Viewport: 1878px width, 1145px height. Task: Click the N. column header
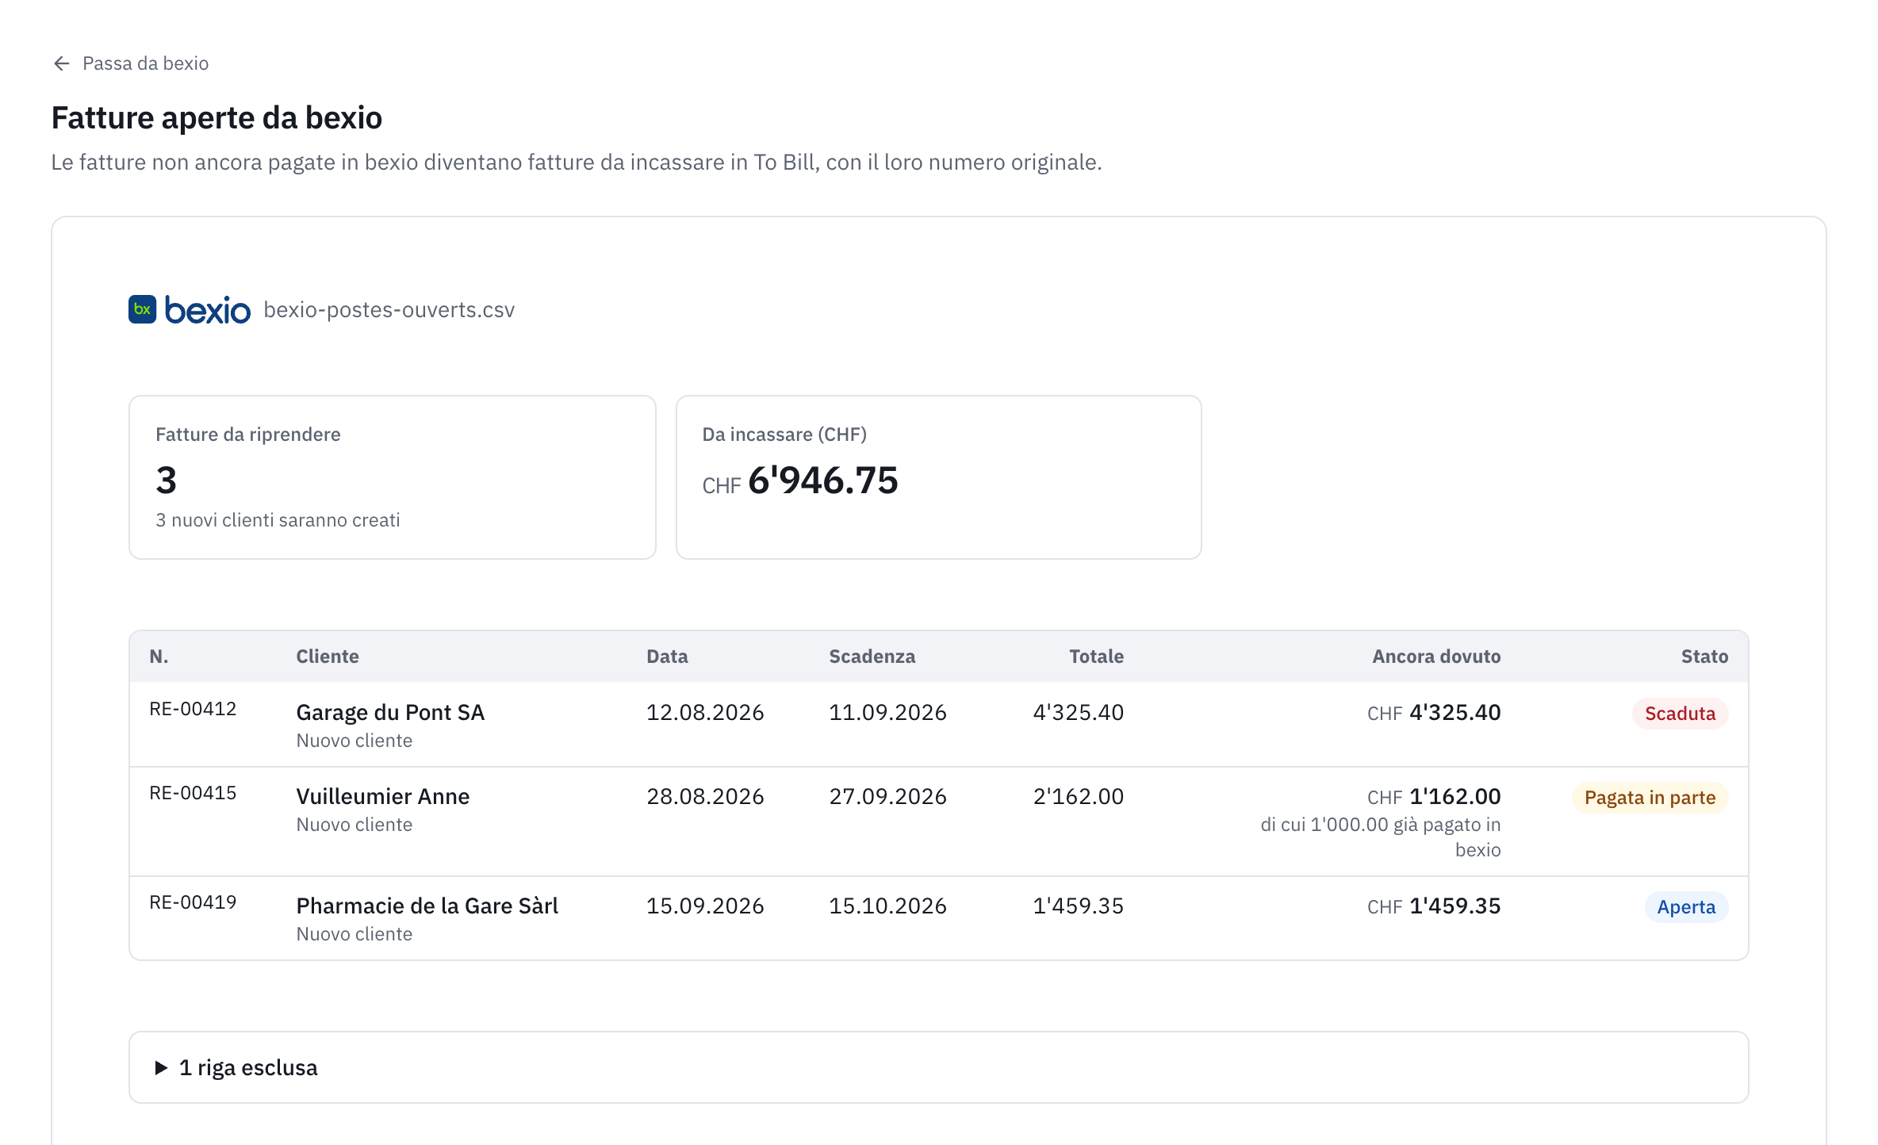[159, 657]
